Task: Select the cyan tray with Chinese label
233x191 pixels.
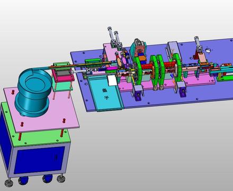Action: tap(106, 93)
